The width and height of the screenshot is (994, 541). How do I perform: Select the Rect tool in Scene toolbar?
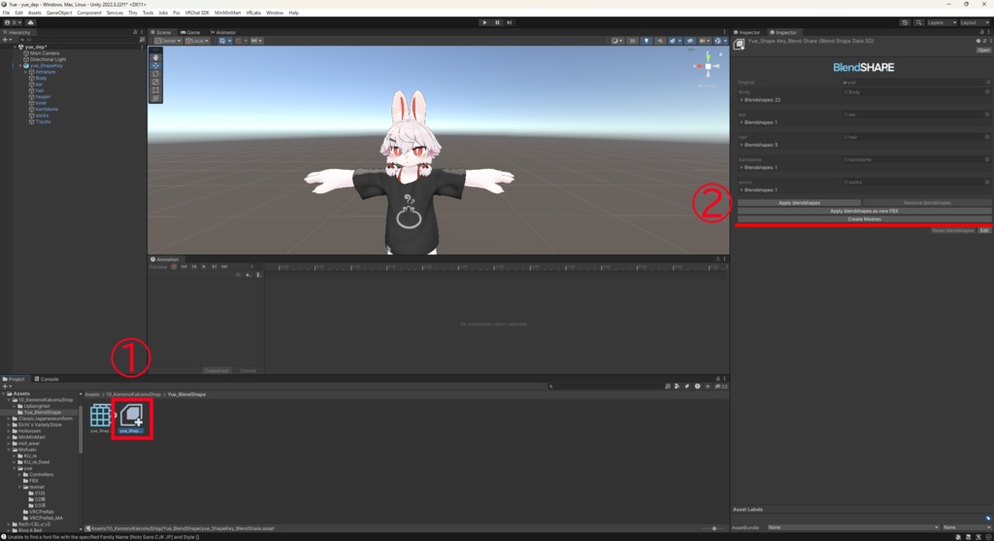click(155, 90)
